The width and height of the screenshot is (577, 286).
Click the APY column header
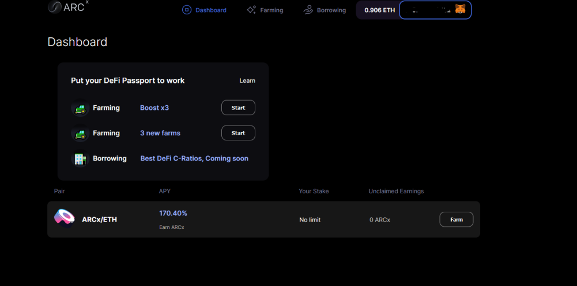coord(164,191)
